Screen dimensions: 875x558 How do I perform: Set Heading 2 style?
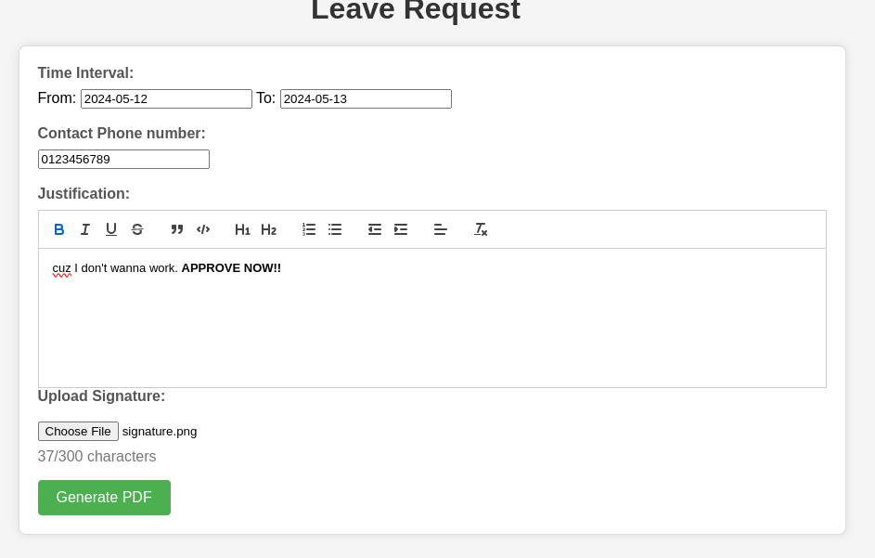[268, 229]
